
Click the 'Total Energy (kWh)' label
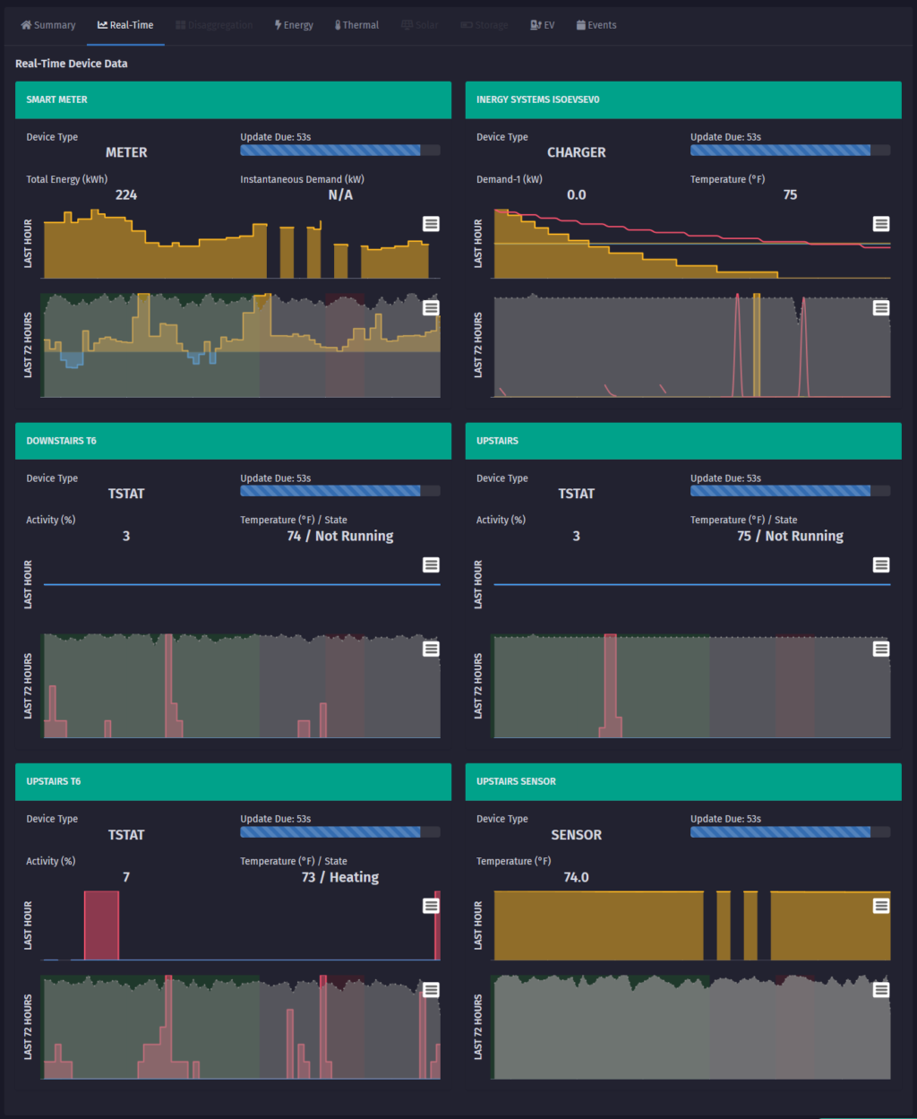[x=67, y=179]
